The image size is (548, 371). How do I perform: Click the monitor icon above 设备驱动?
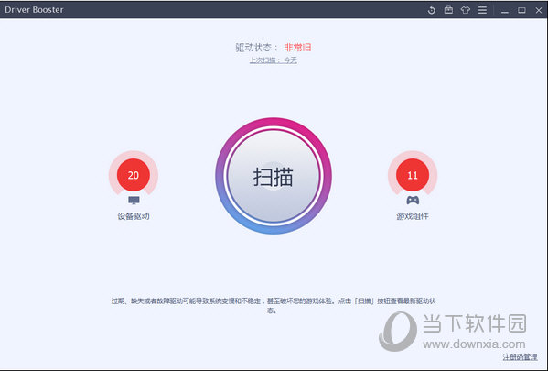click(134, 201)
